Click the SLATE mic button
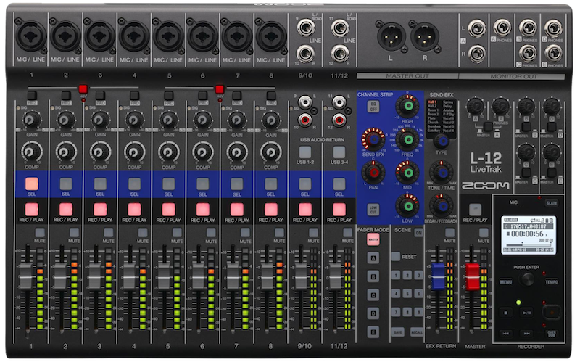 [x=552, y=203]
